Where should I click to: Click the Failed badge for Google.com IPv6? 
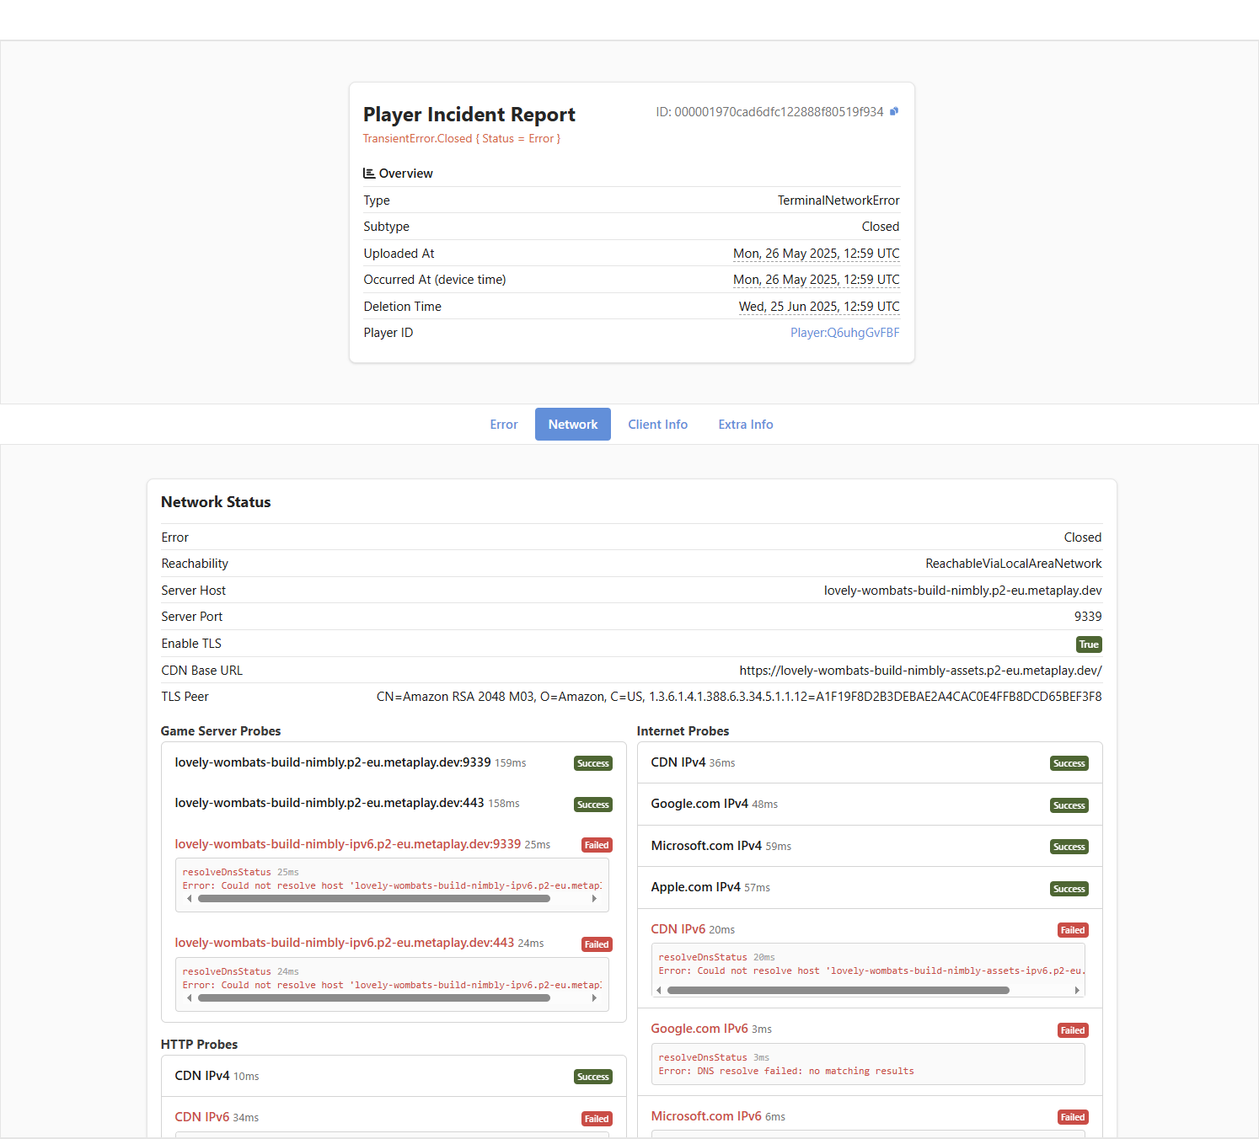(x=1073, y=1030)
